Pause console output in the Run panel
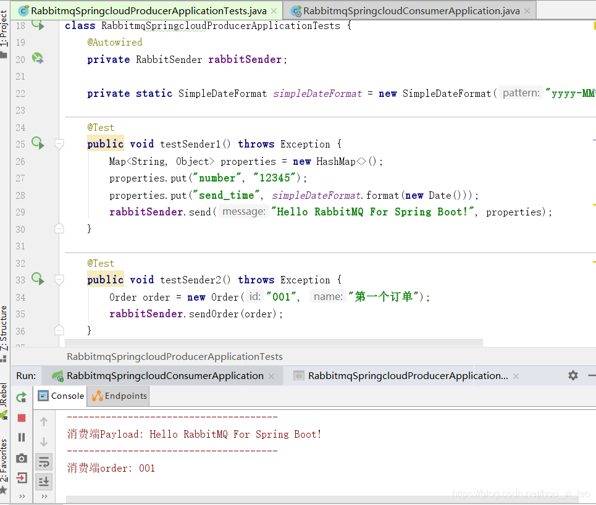Viewport: 596px width, 505px height. click(x=22, y=438)
